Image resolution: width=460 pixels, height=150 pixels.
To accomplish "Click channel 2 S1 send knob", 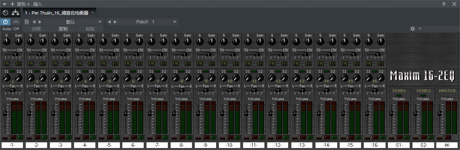I will click(x=31, y=78).
